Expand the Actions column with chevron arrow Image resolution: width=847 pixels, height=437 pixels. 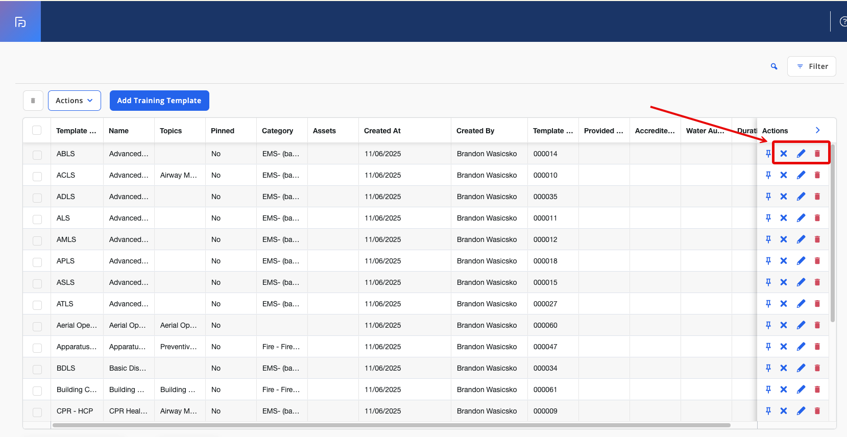tap(818, 130)
